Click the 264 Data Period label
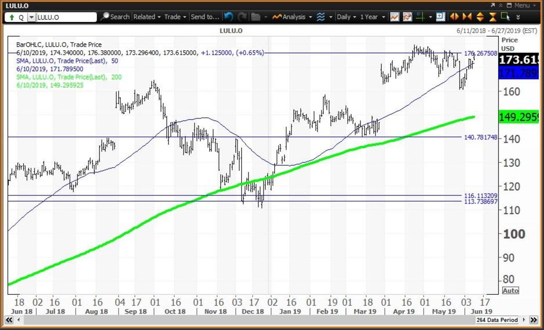This screenshot has width=544, height=330. pyautogui.click(x=497, y=320)
